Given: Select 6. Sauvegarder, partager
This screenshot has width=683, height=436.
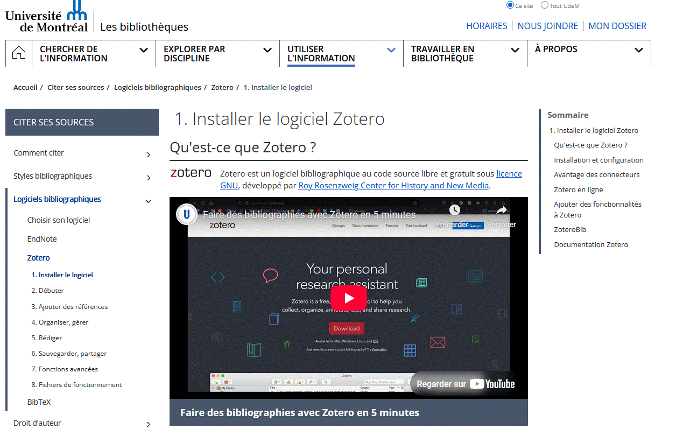Looking at the screenshot, I should pos(69,354).
